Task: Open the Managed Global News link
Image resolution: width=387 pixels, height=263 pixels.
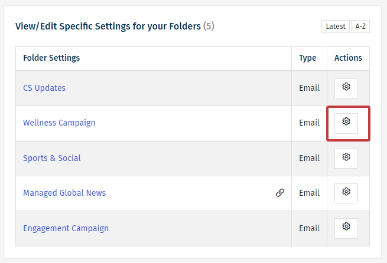Action: 64,193
